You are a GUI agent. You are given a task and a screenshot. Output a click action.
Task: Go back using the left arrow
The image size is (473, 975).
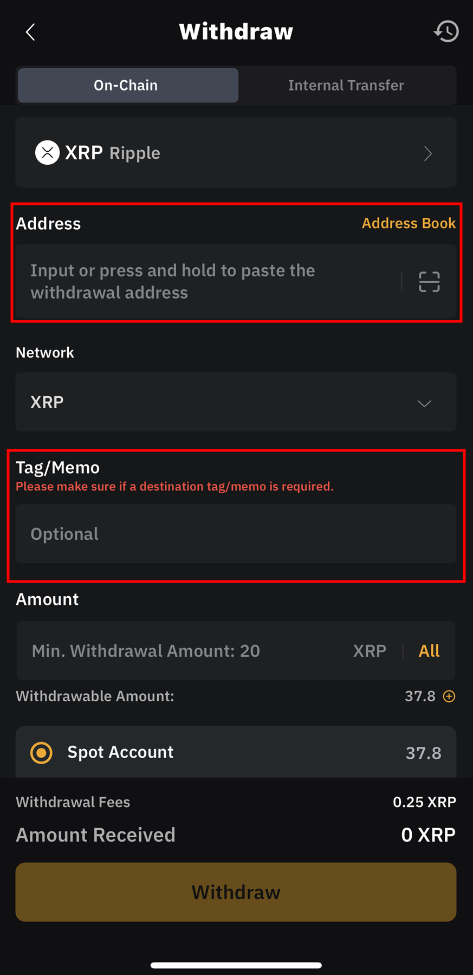point(30,32)
